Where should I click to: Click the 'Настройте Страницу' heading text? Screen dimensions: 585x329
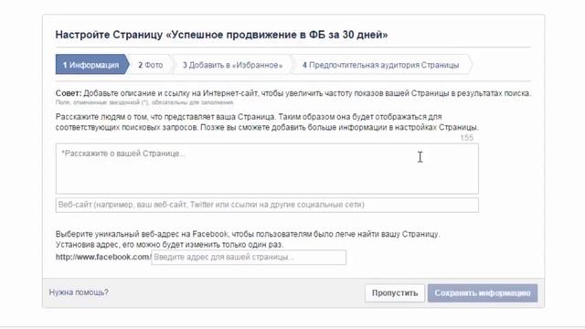coord(221,35)
